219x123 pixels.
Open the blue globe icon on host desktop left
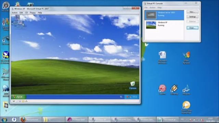tap(5, 91)
